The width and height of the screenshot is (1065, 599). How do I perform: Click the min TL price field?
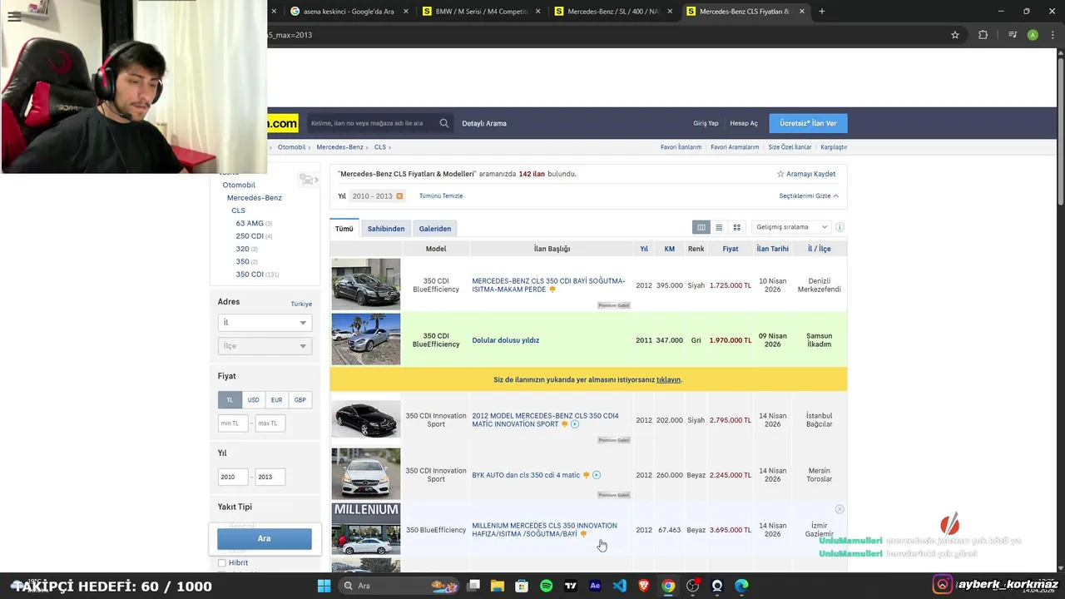[x=233, y=423]
